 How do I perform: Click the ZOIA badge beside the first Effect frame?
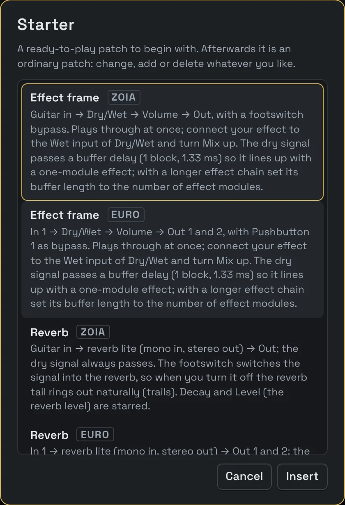click(124, 97)
